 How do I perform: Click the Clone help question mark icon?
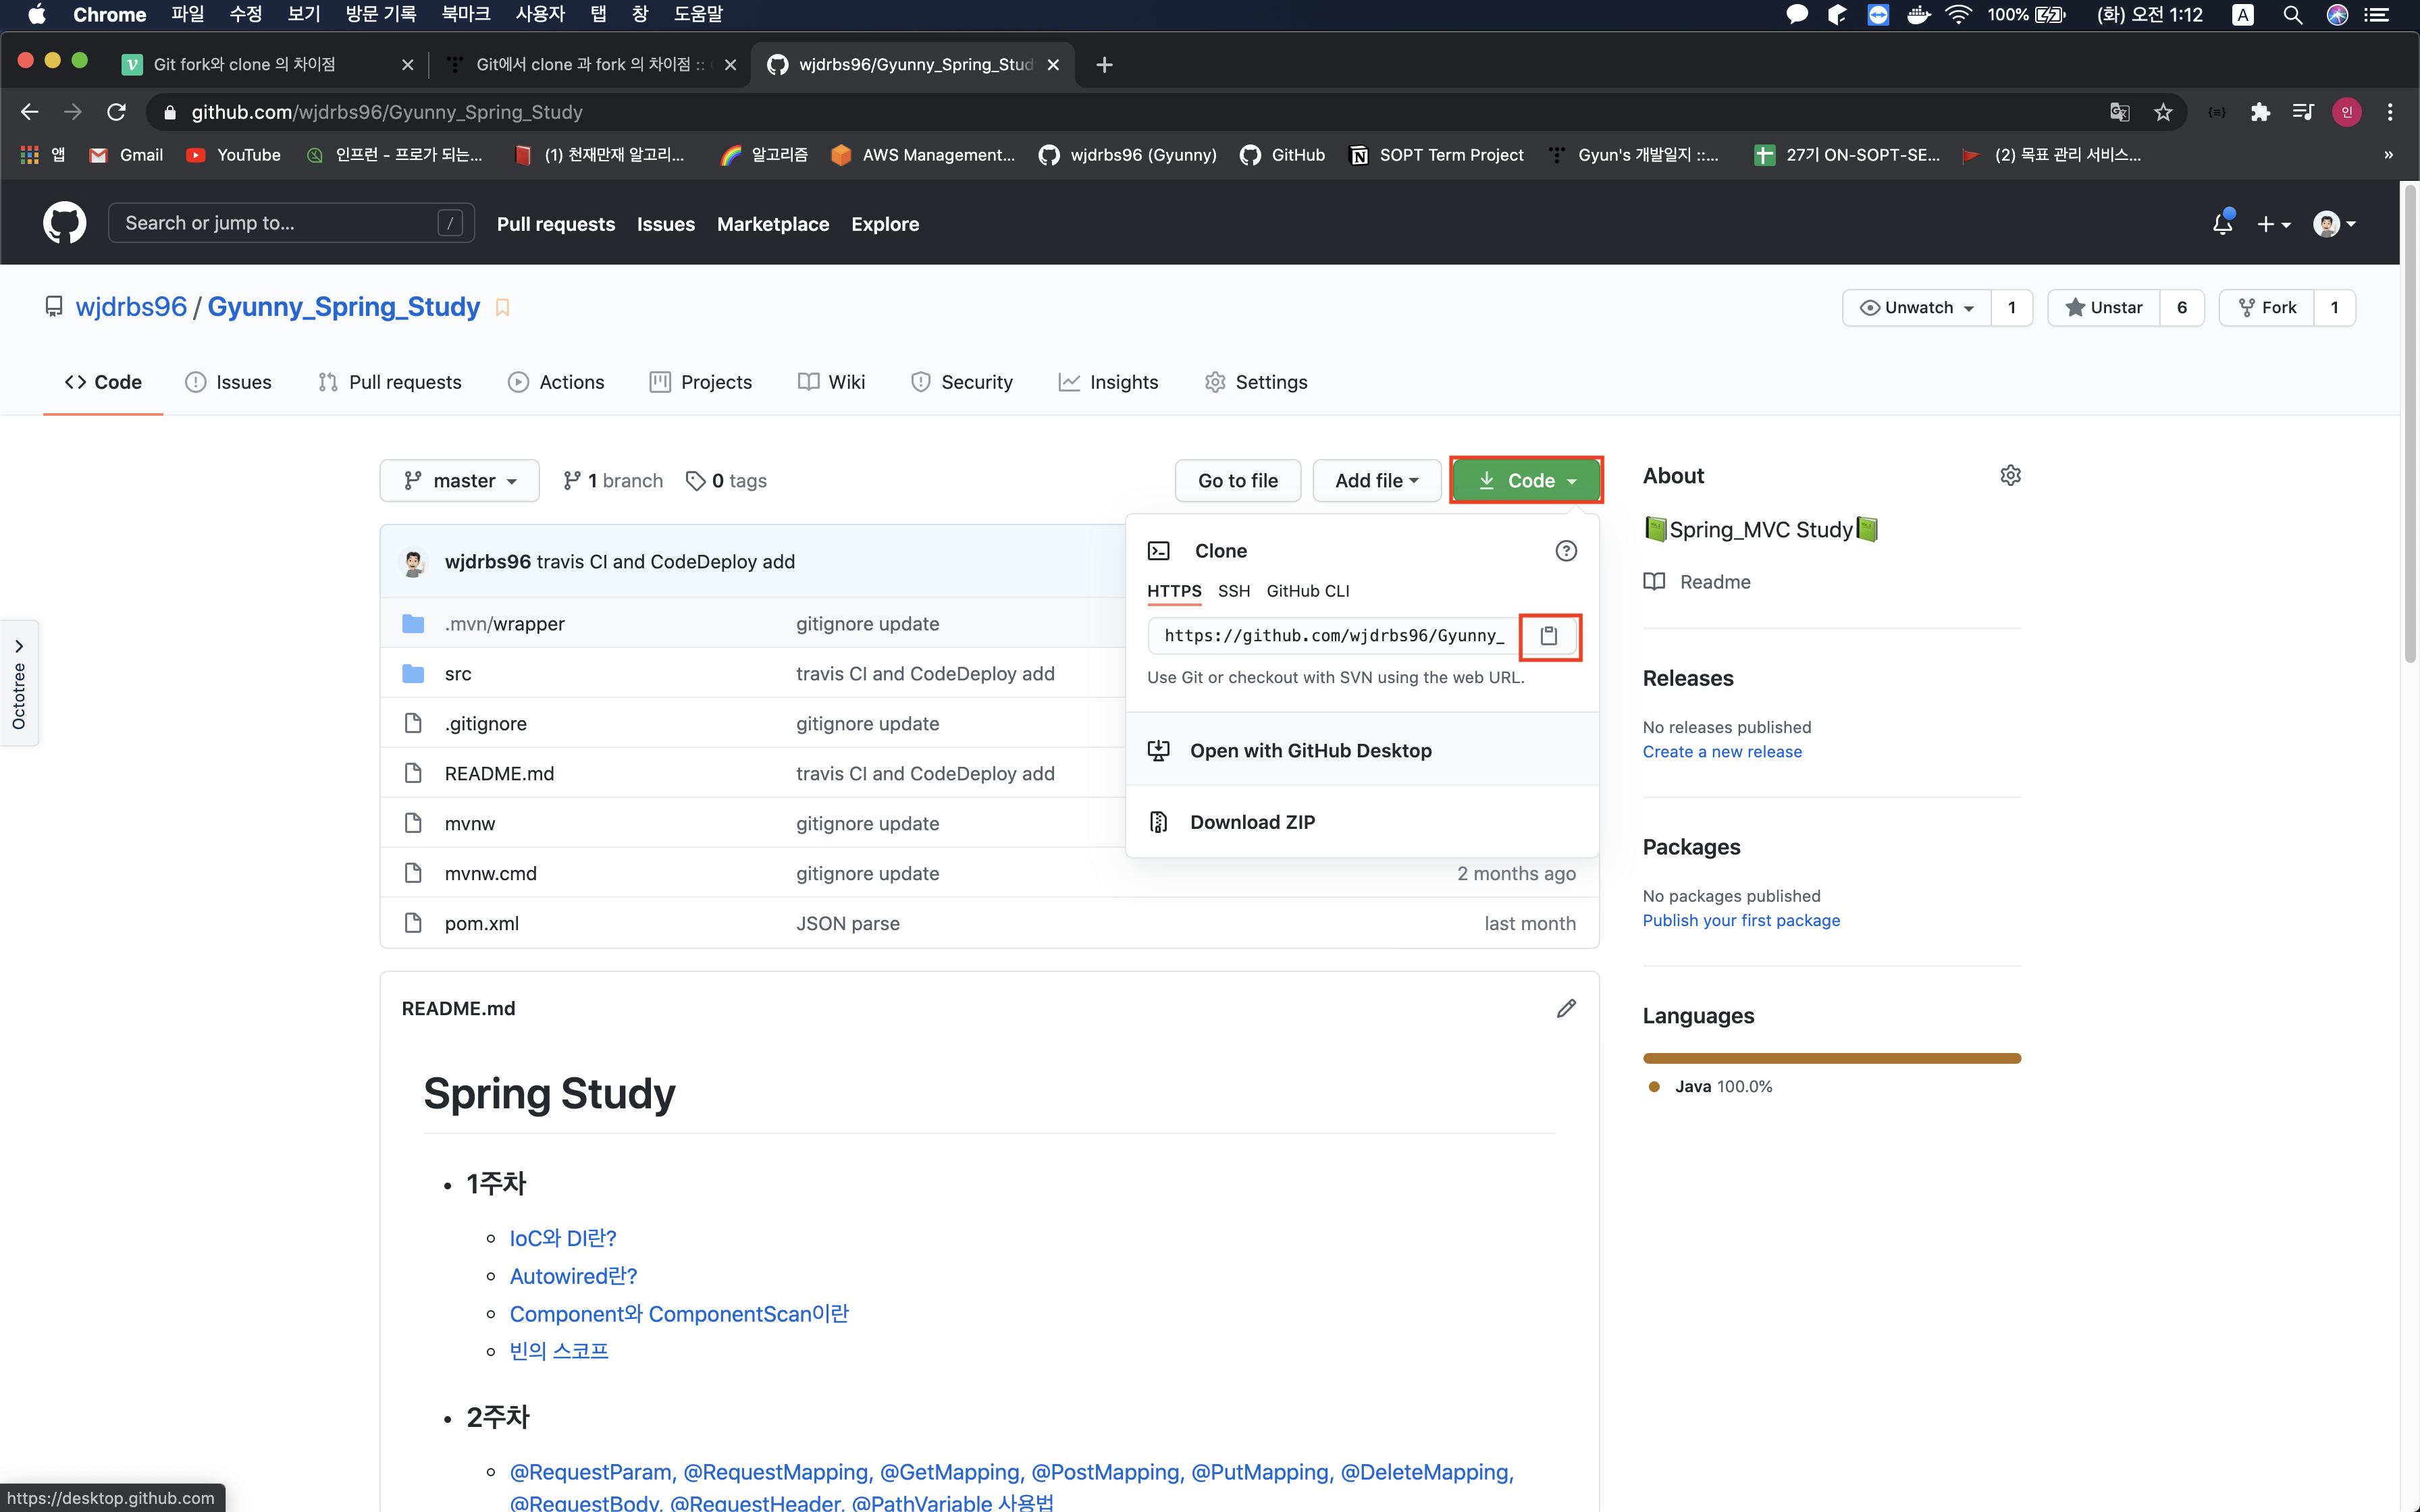click(1566, 551)
